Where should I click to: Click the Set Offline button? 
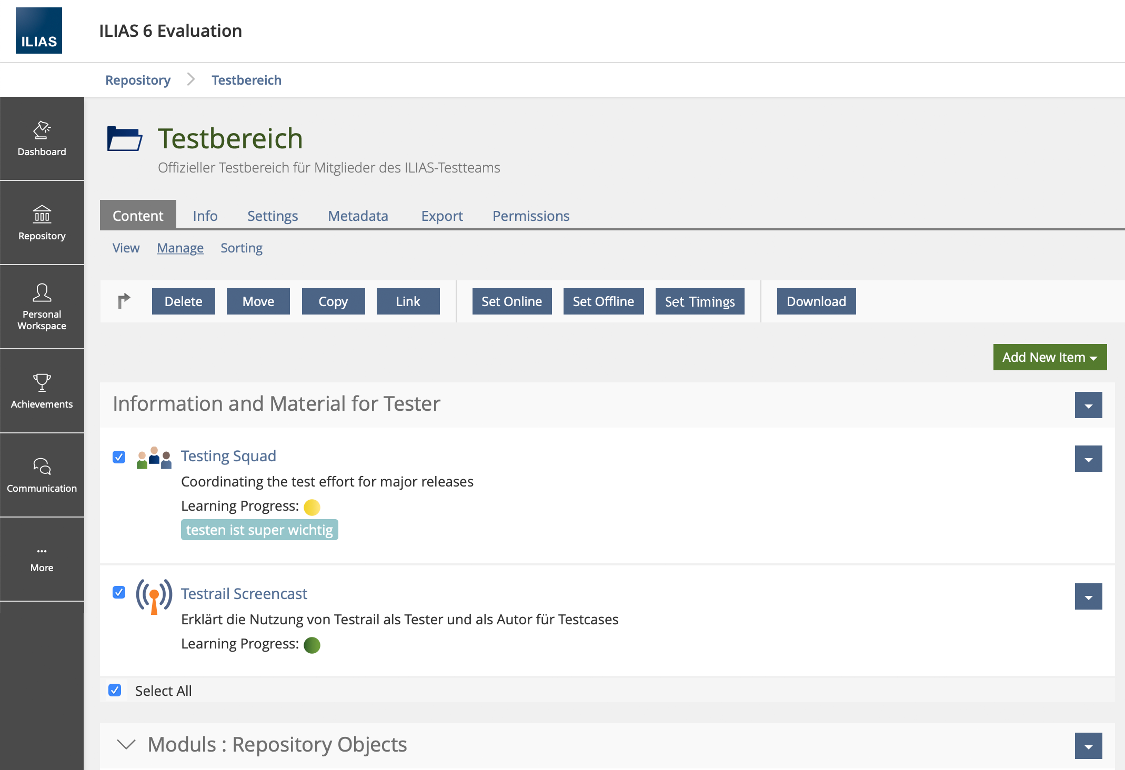coord(603,301)
